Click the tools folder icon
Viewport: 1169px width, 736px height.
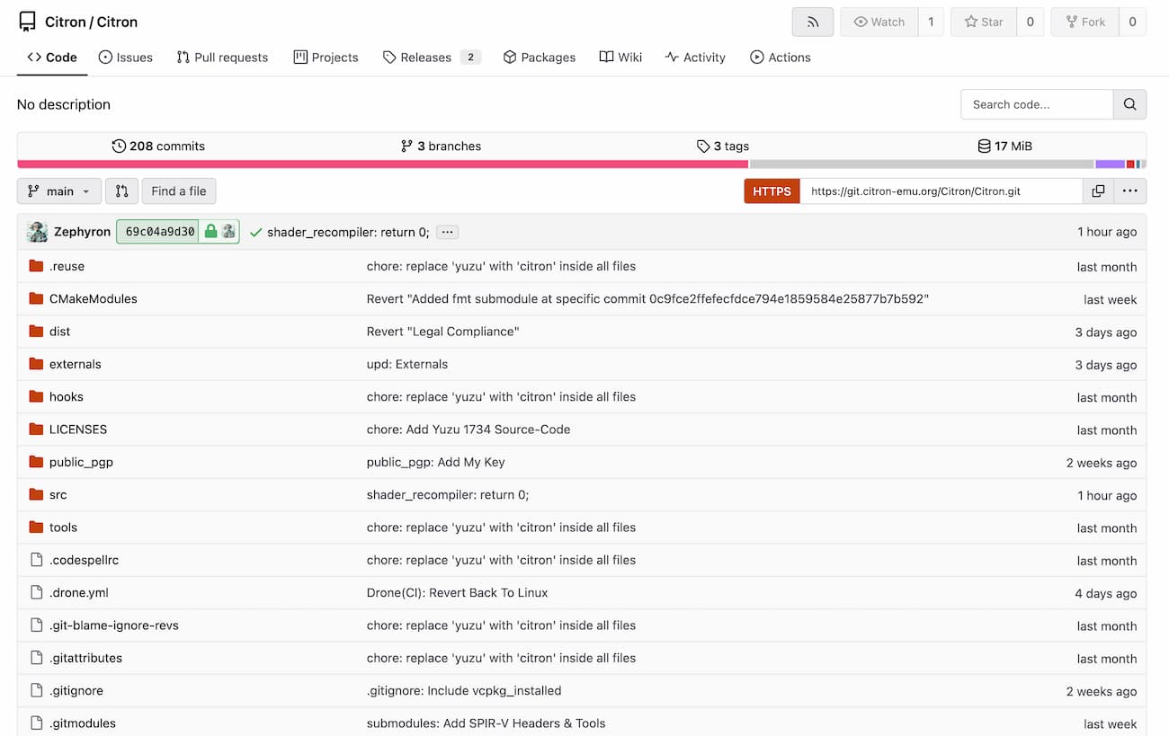36,528
